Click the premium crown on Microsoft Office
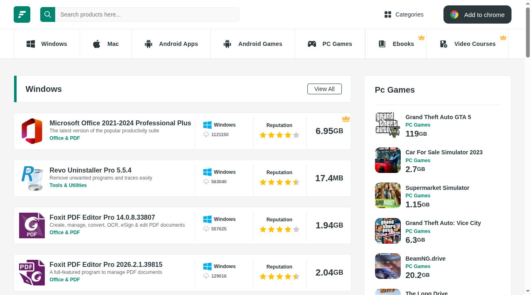This screenshot has width=531, height=295. click(346, 119)
